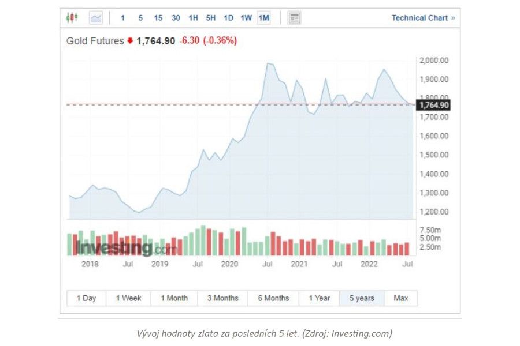Toggle the 1M monthly interval

pos(263,18)
